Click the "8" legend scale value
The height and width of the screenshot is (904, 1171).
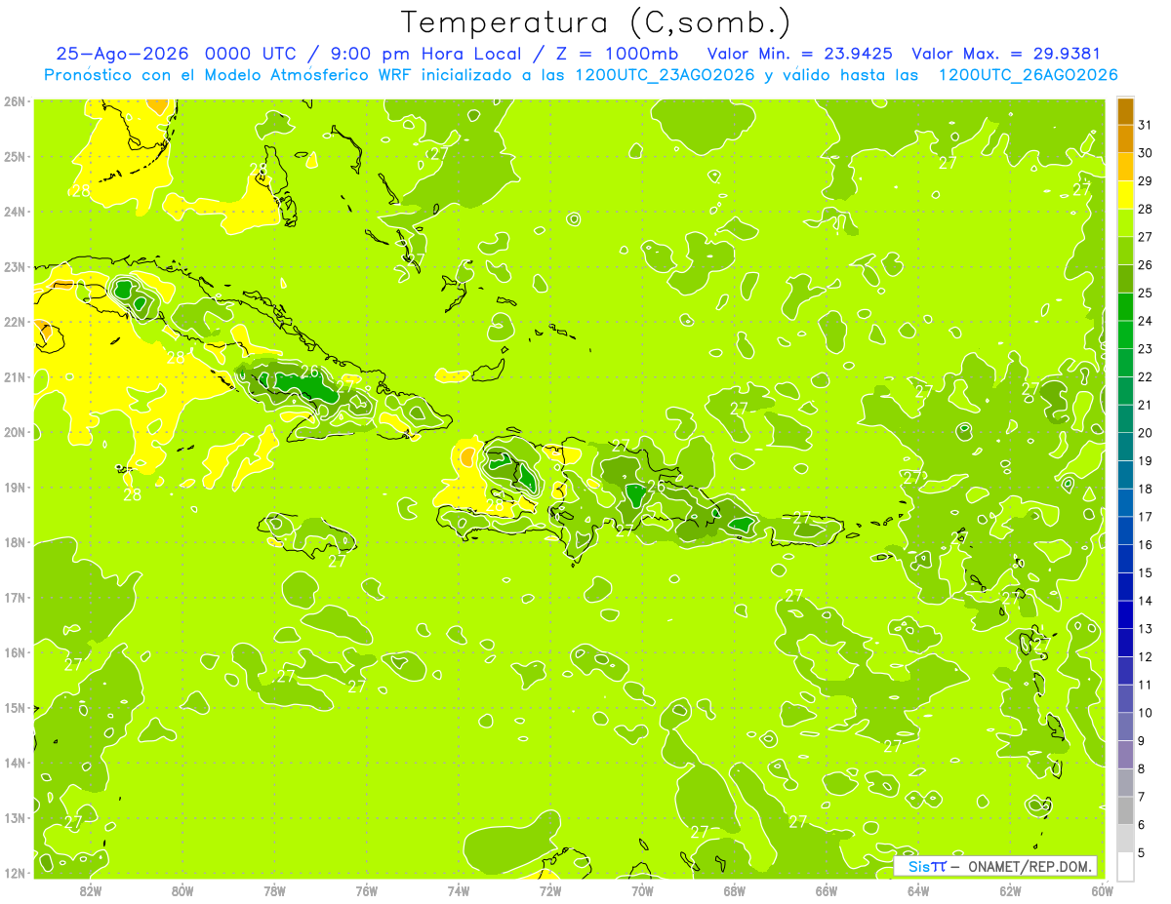tap(1141, 768)
